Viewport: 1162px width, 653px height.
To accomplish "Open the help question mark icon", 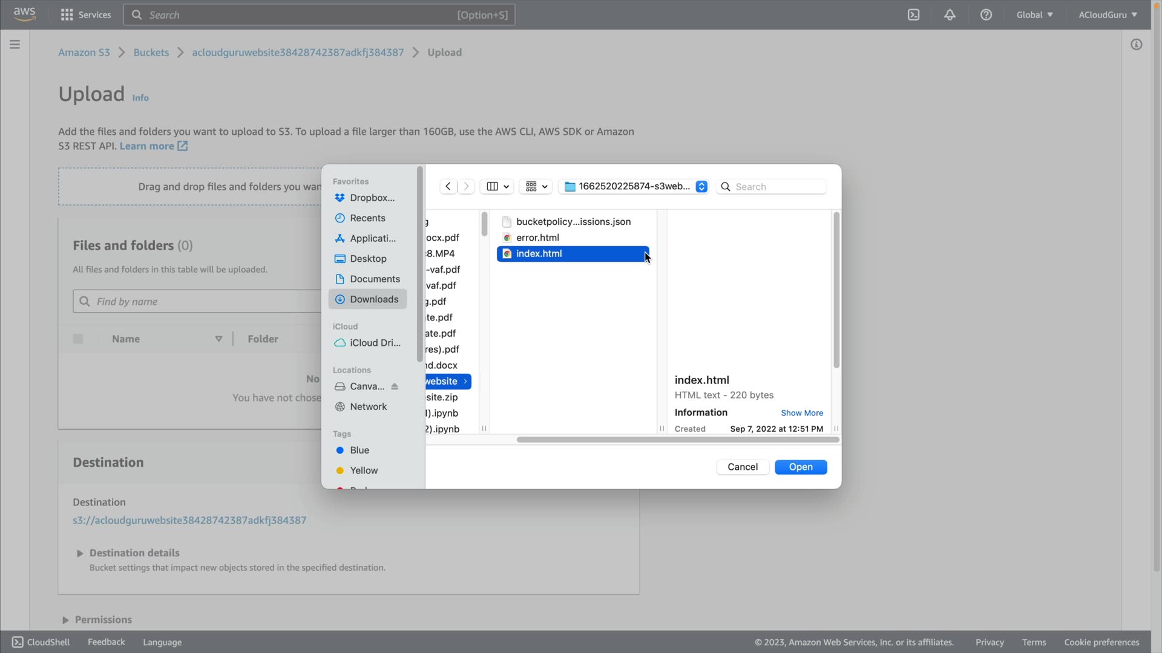I will click(x=986, y=15).
